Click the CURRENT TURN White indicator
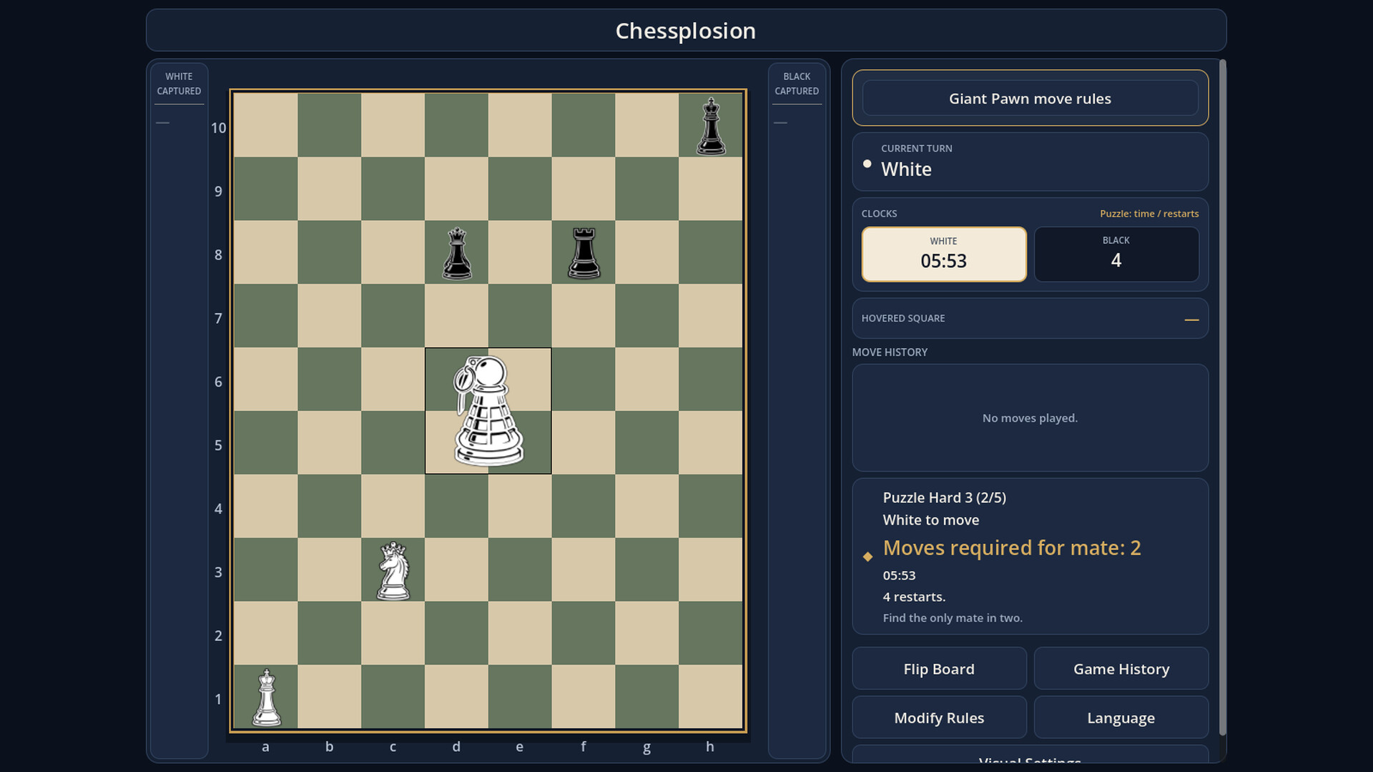The image size is (1373, 772). pyautogui.click(x=1030, y=162)
